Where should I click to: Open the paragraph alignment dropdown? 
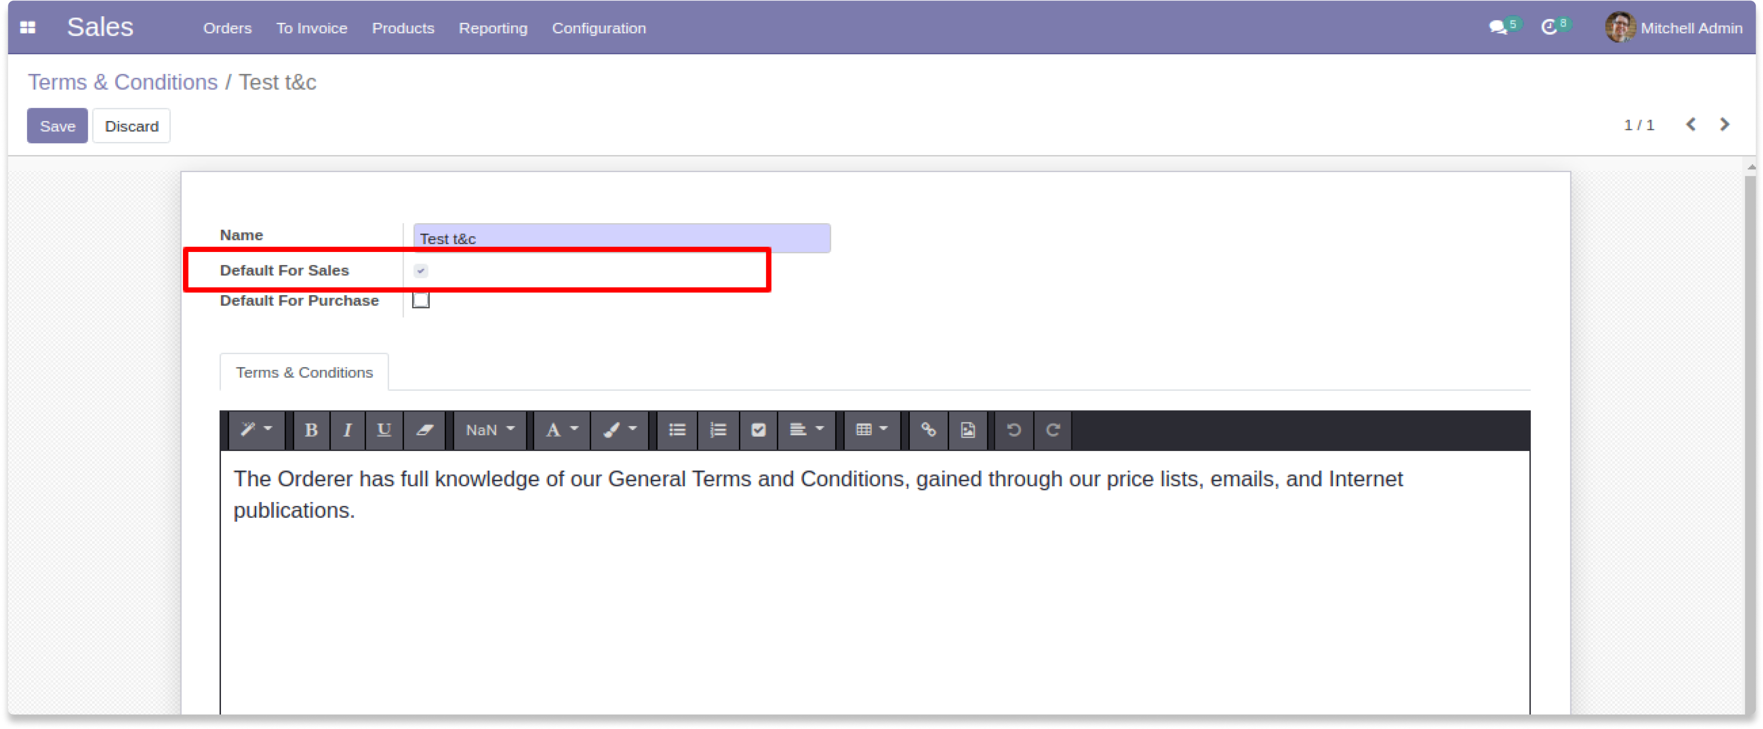[x=806, y=430]
